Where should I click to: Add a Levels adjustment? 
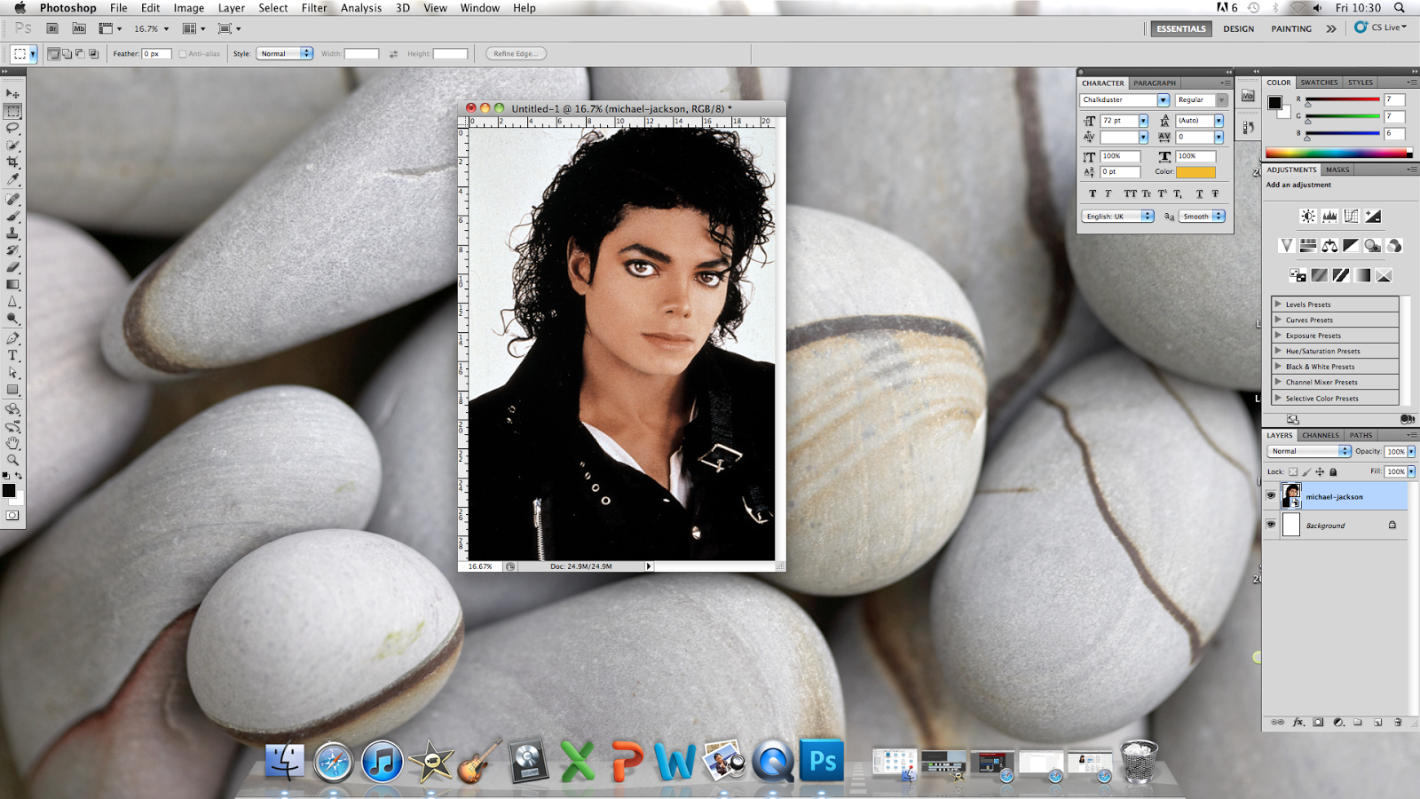click(x=1329, y=217)
